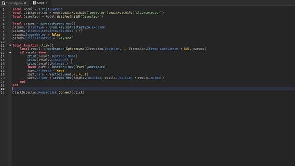Click line number 24 in the gutter
The height and width of the screenshot is (166, 295).
3,92
